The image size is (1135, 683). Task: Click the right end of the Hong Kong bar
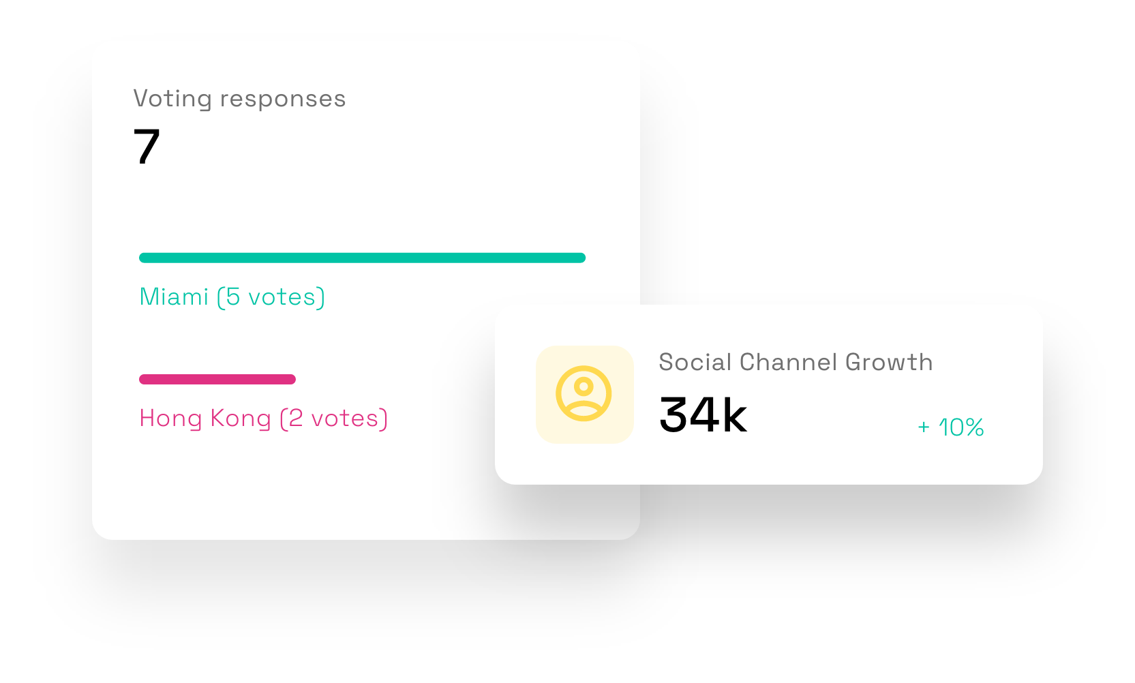tap(290, 379)
